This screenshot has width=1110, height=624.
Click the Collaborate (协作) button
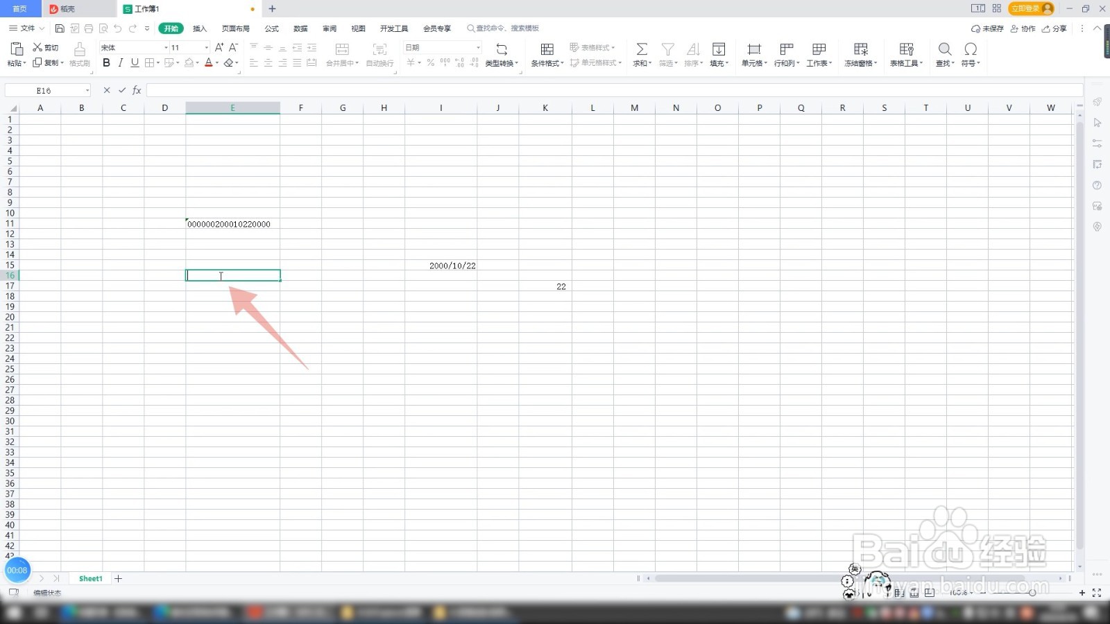click(x=1023, y=28)
